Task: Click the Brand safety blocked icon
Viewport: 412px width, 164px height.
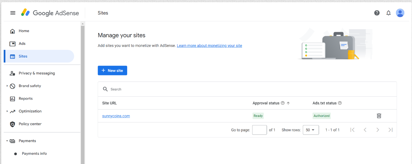Action: (12, 86)
